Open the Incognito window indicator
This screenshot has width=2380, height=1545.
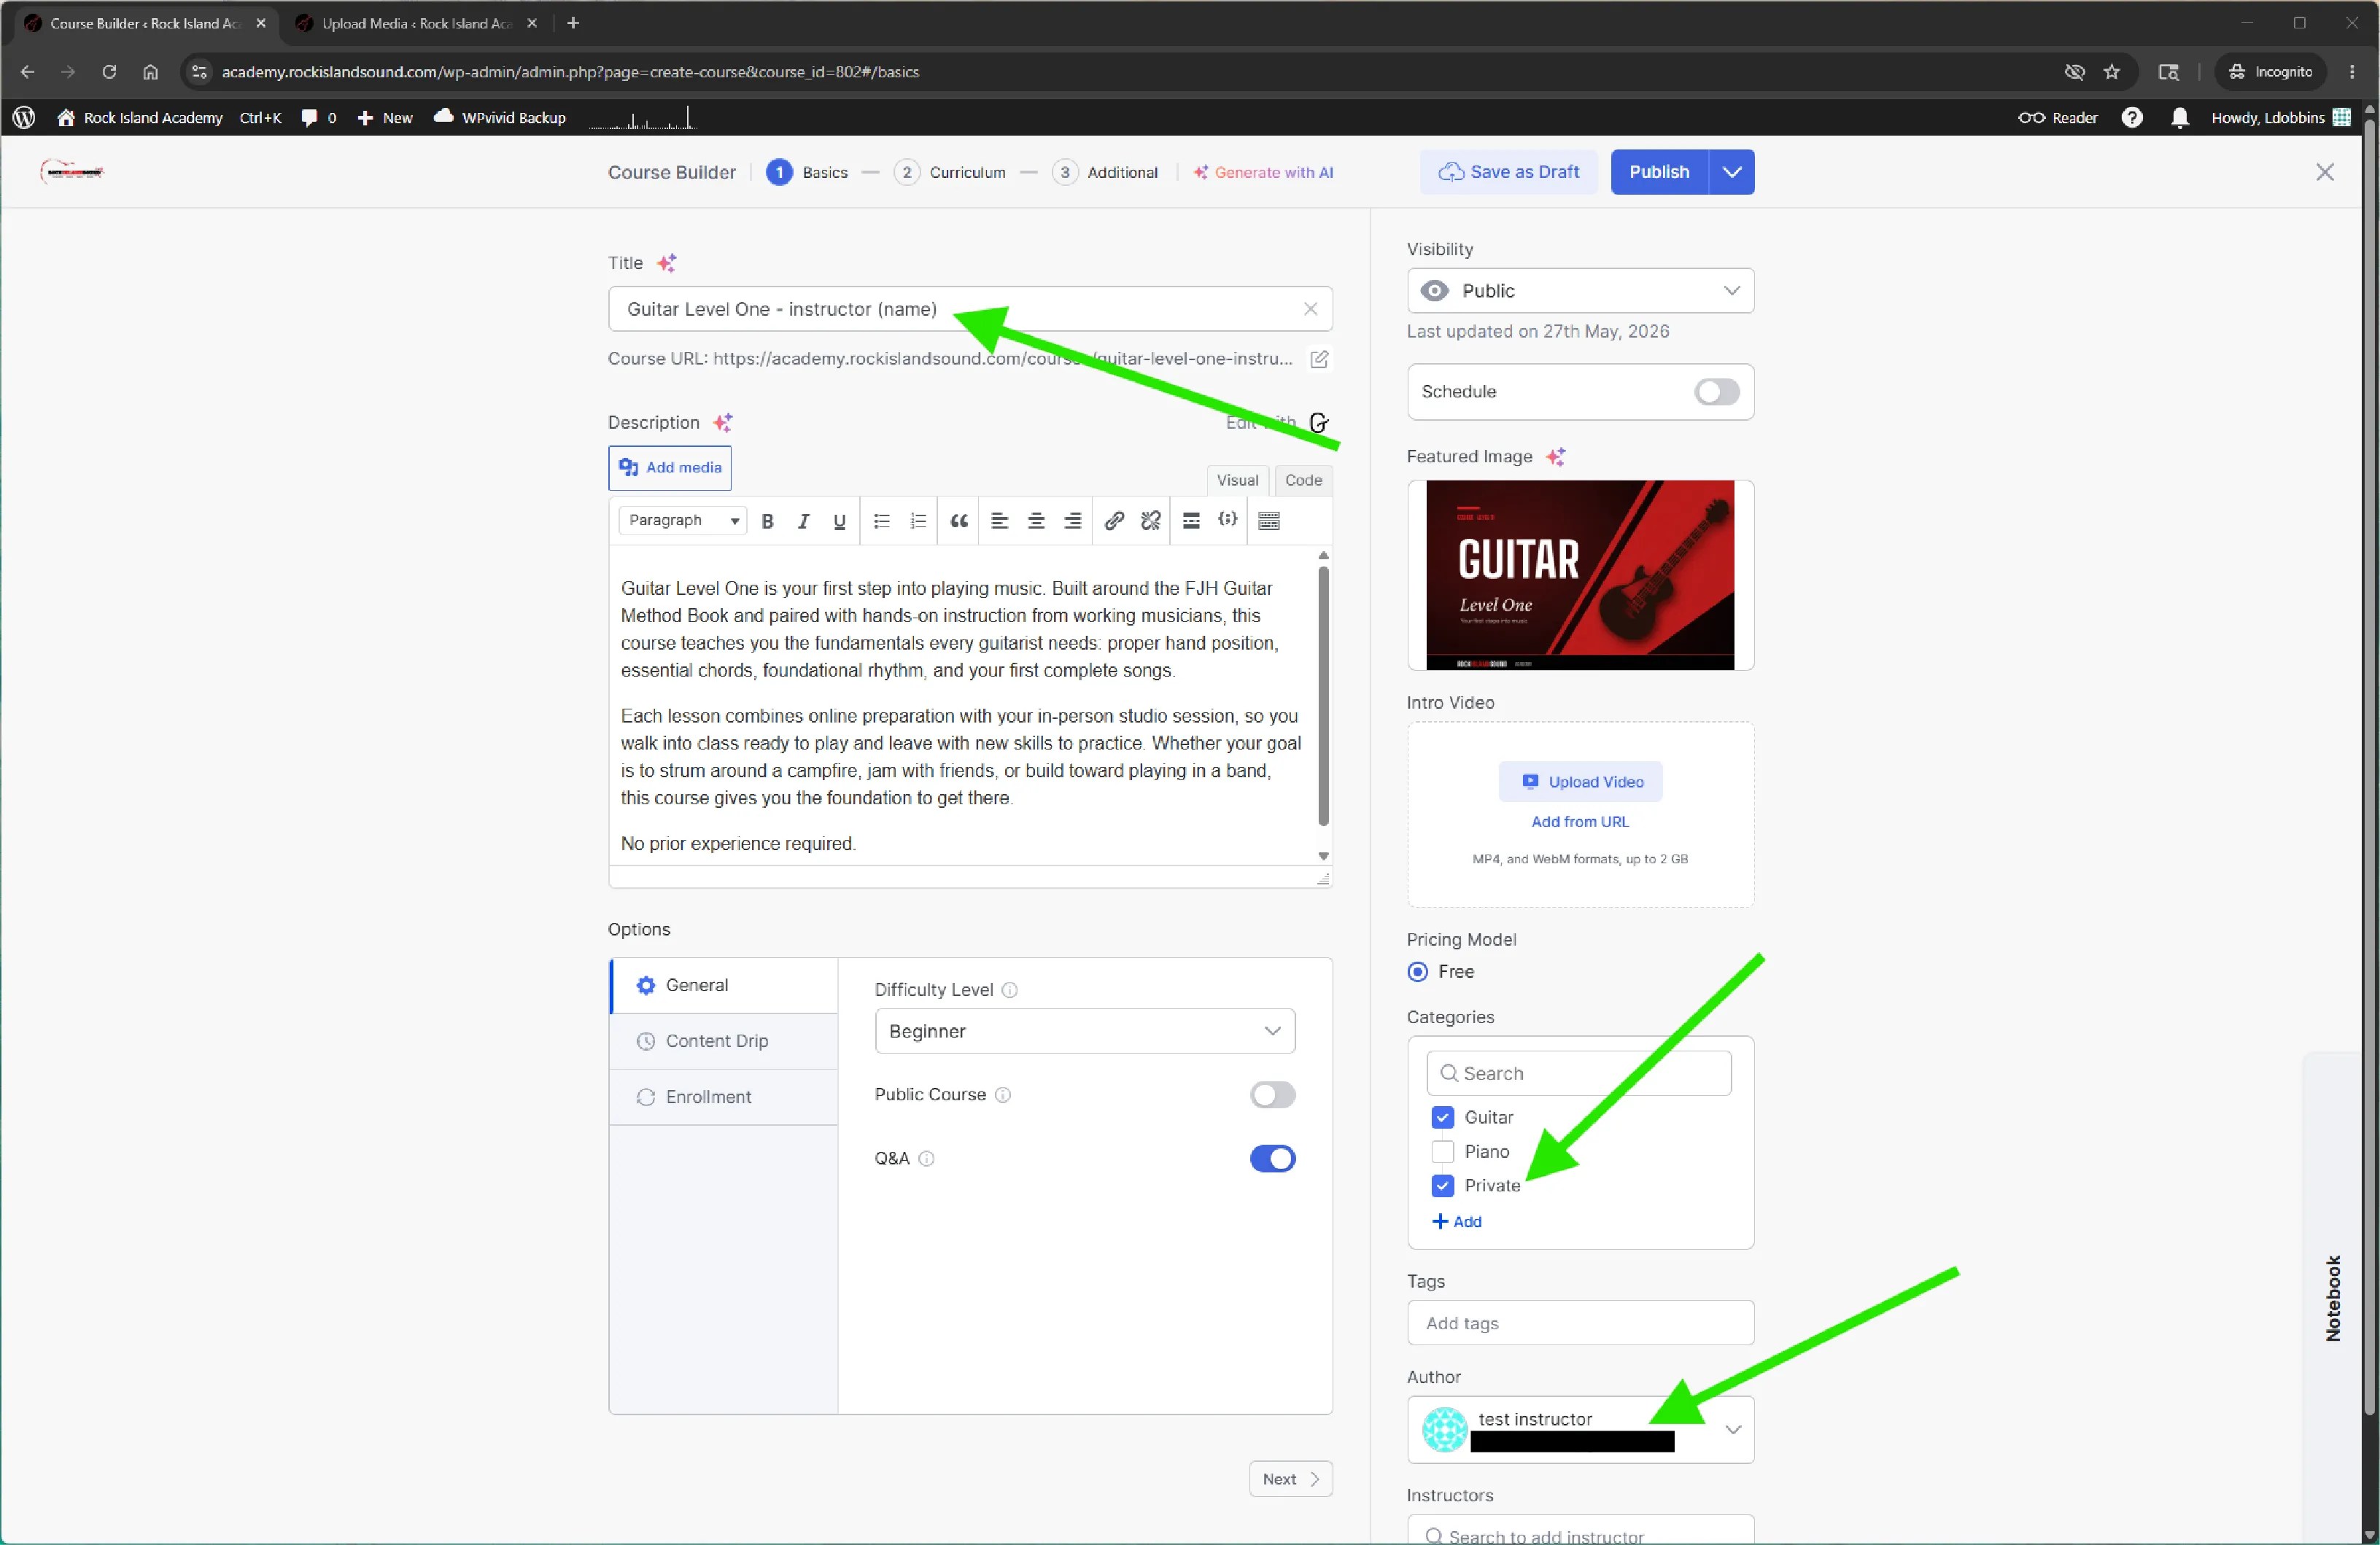pyautogui.click(x=2270, y=72)
